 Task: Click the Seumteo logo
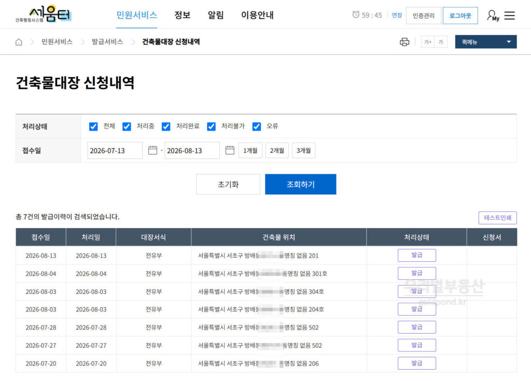point(44,14)
